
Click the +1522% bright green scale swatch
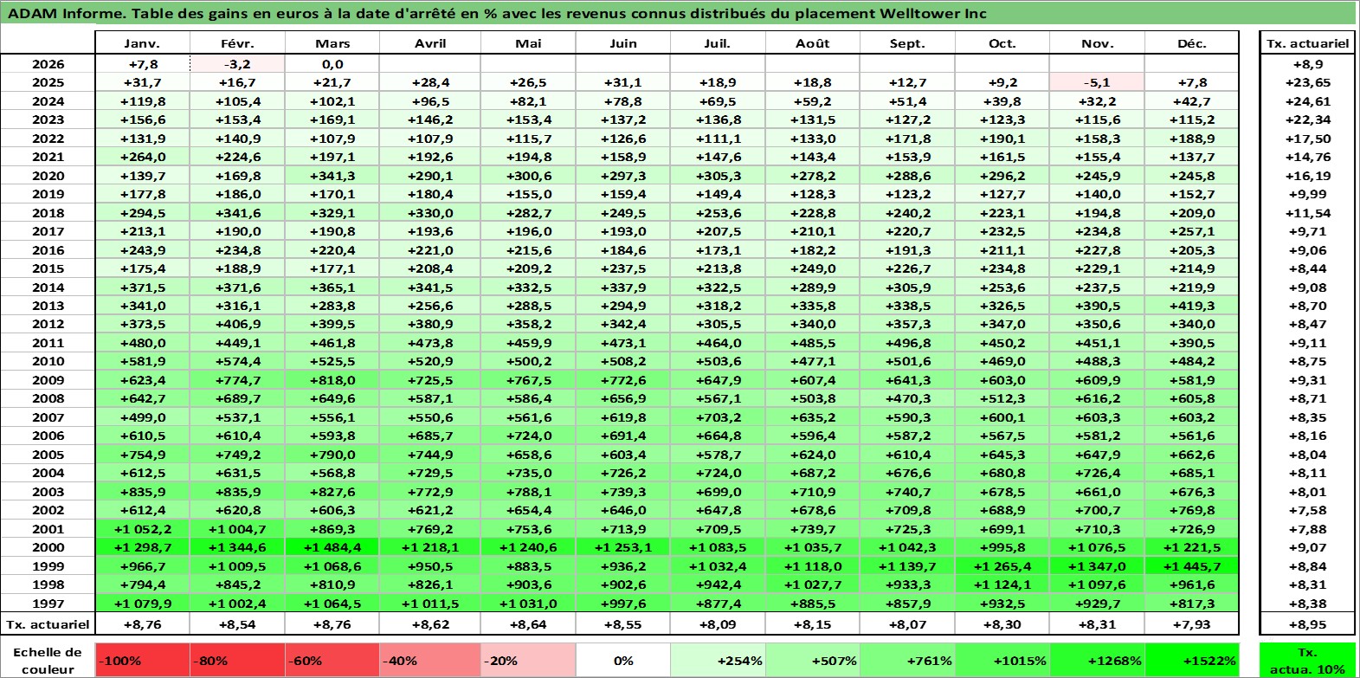coord(1192,661)
